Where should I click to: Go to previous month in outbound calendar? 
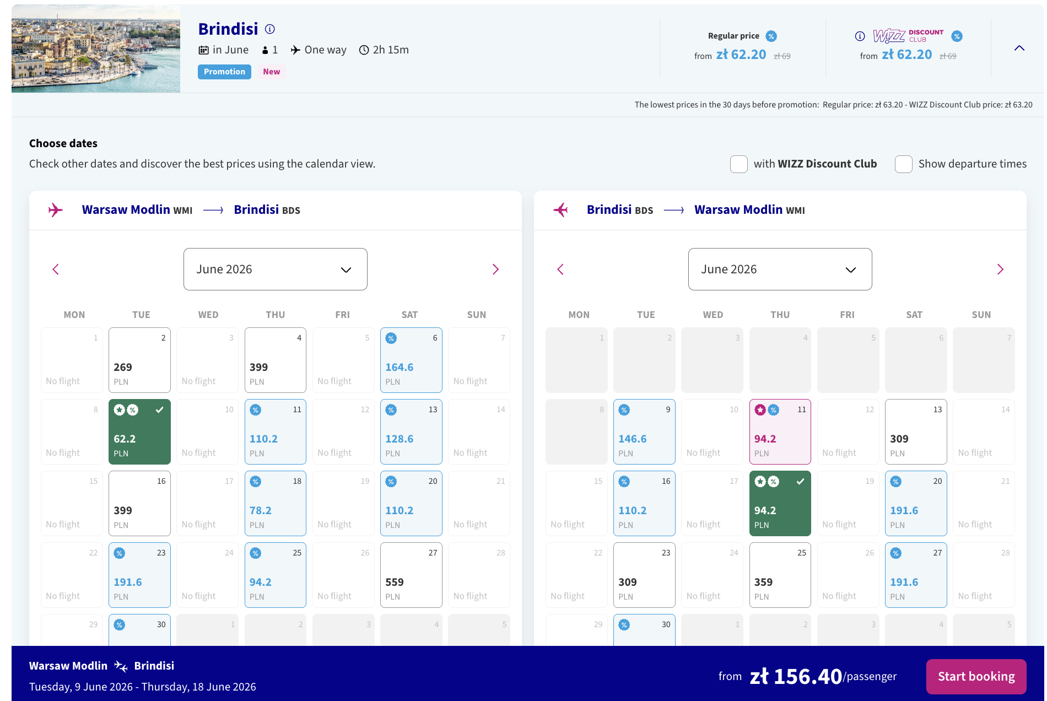coord(56,269)
